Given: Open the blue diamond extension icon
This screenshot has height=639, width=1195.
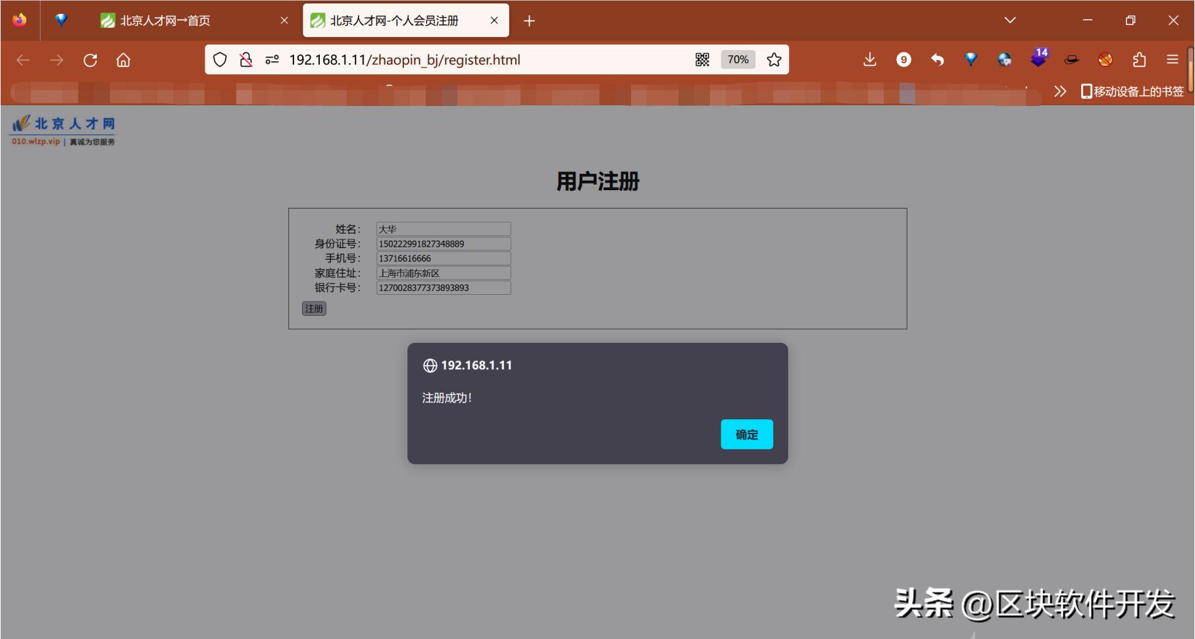Looking at the screenshot, I should [971, 60].
